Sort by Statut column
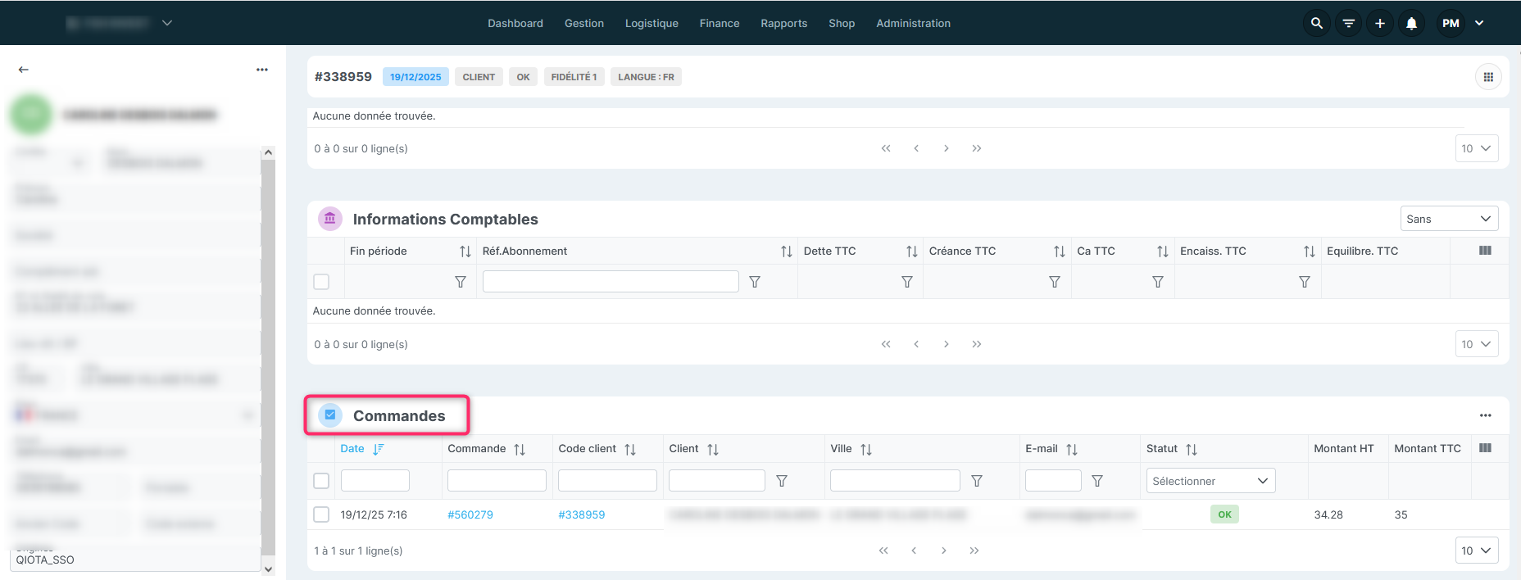Screen dimensions: 1521x580 pyautogui.click(x=1191, y=449)
